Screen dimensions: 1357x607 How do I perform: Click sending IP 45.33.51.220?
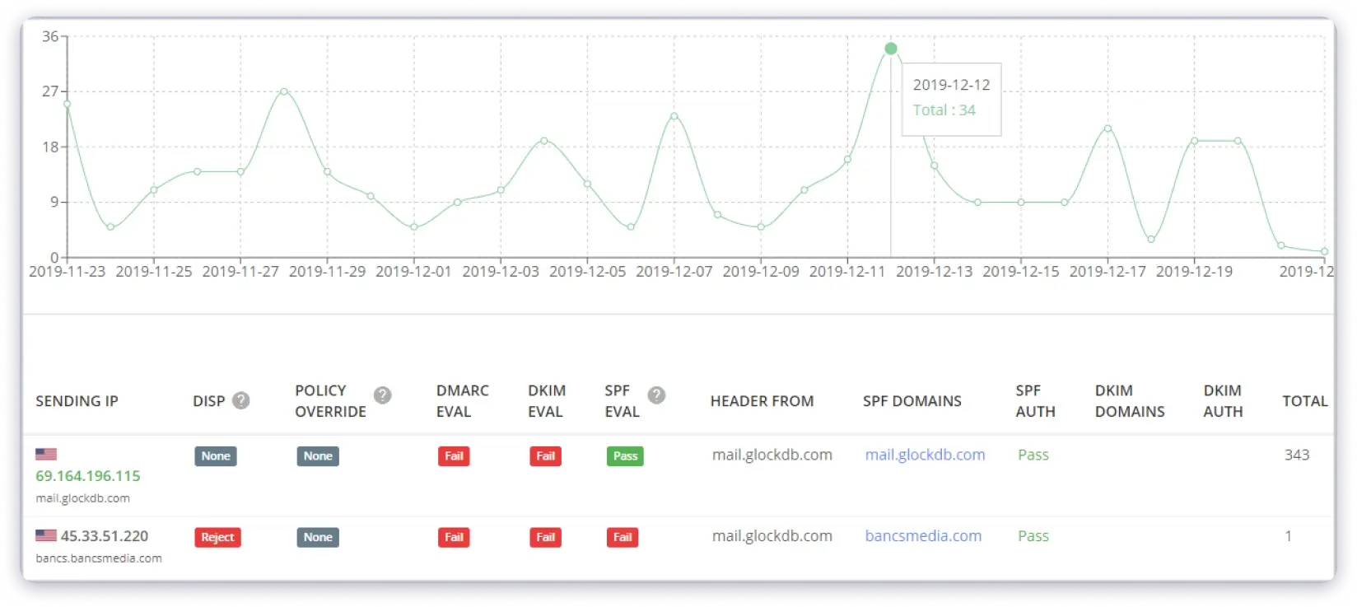pyautogui.click(x=105, y=536)
